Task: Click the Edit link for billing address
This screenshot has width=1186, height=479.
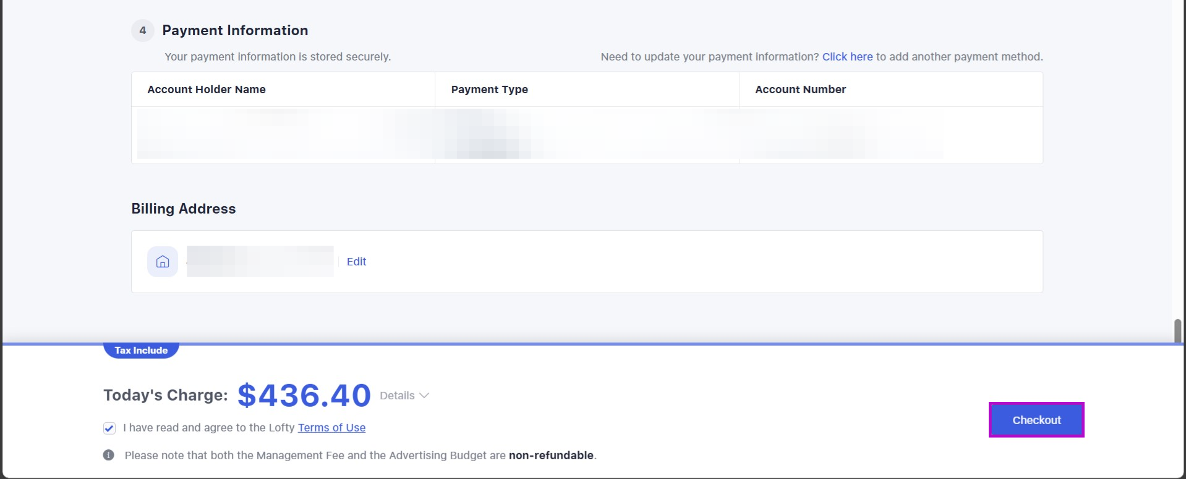Action: [356, 262]
